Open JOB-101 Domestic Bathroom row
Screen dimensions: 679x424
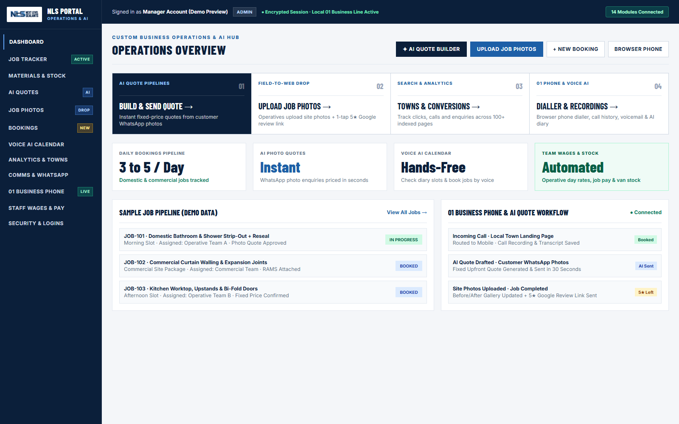click(x=273, y=240)
